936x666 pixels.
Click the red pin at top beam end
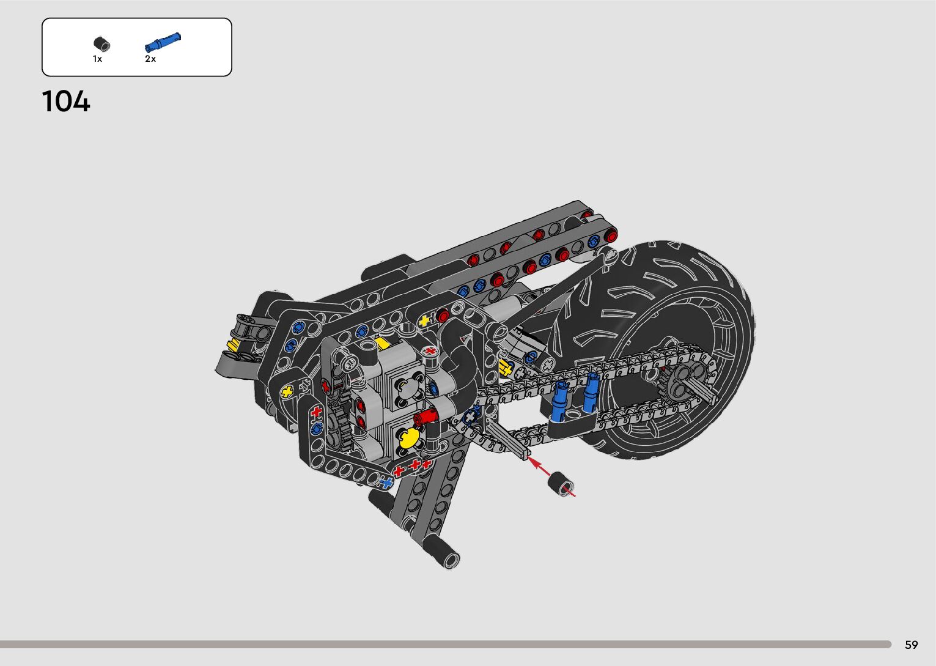tap(610, 235)
